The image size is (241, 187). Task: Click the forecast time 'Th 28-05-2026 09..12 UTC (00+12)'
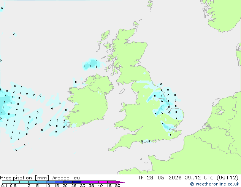tap(188, 178)
